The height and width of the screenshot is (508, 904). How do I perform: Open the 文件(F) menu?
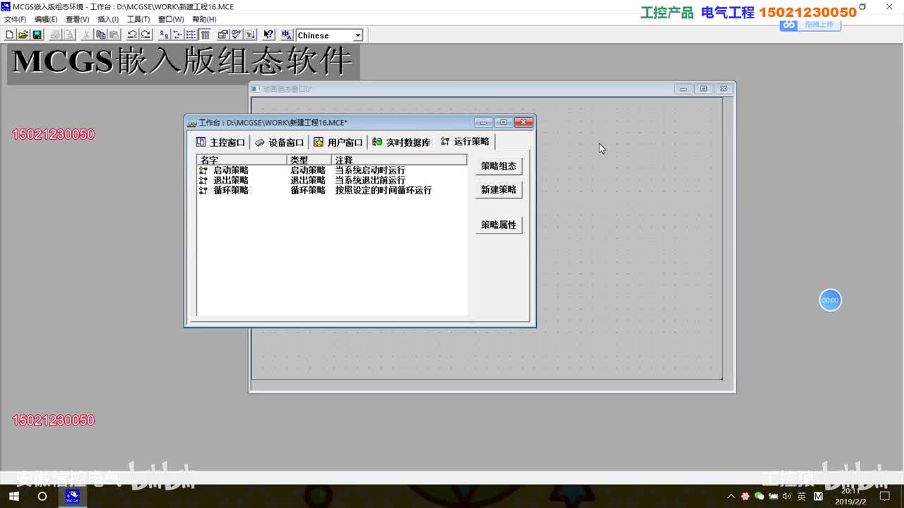15,19
